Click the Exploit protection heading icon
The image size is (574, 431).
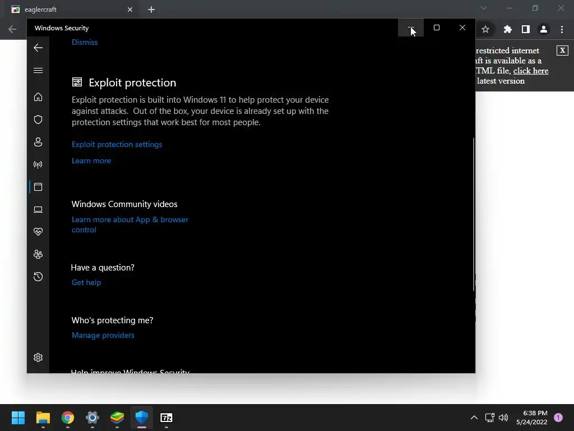tap(77, 82)
